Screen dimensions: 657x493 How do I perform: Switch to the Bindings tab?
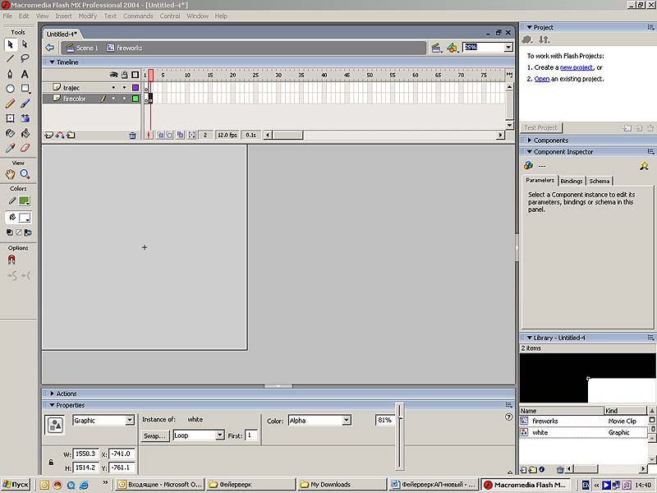tap(572, 181)
